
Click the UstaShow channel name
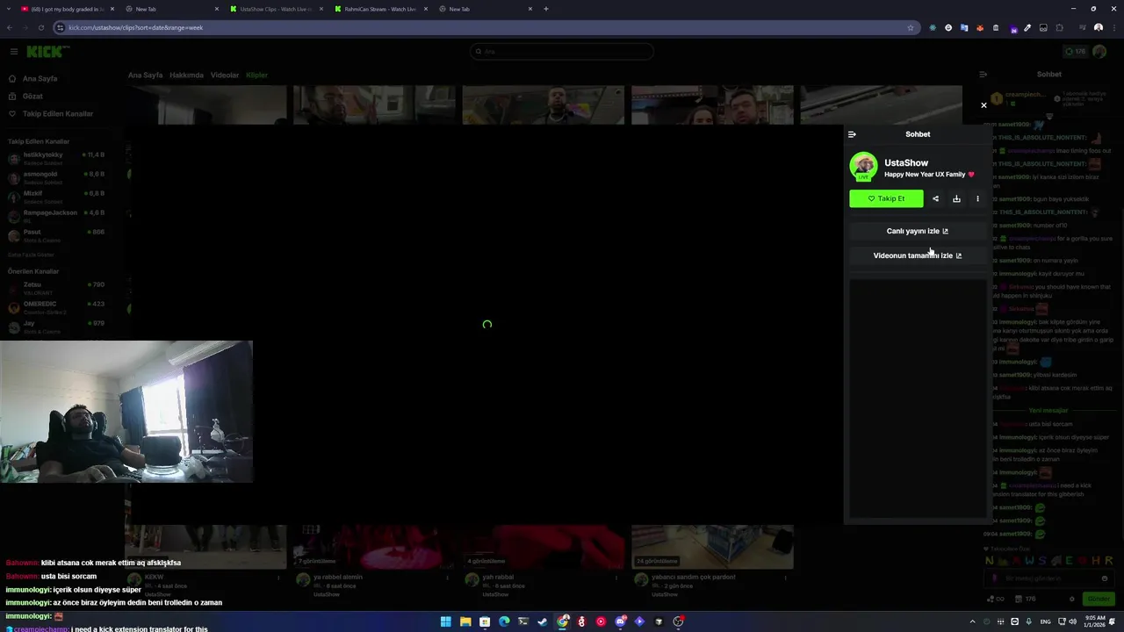[906, 162]
